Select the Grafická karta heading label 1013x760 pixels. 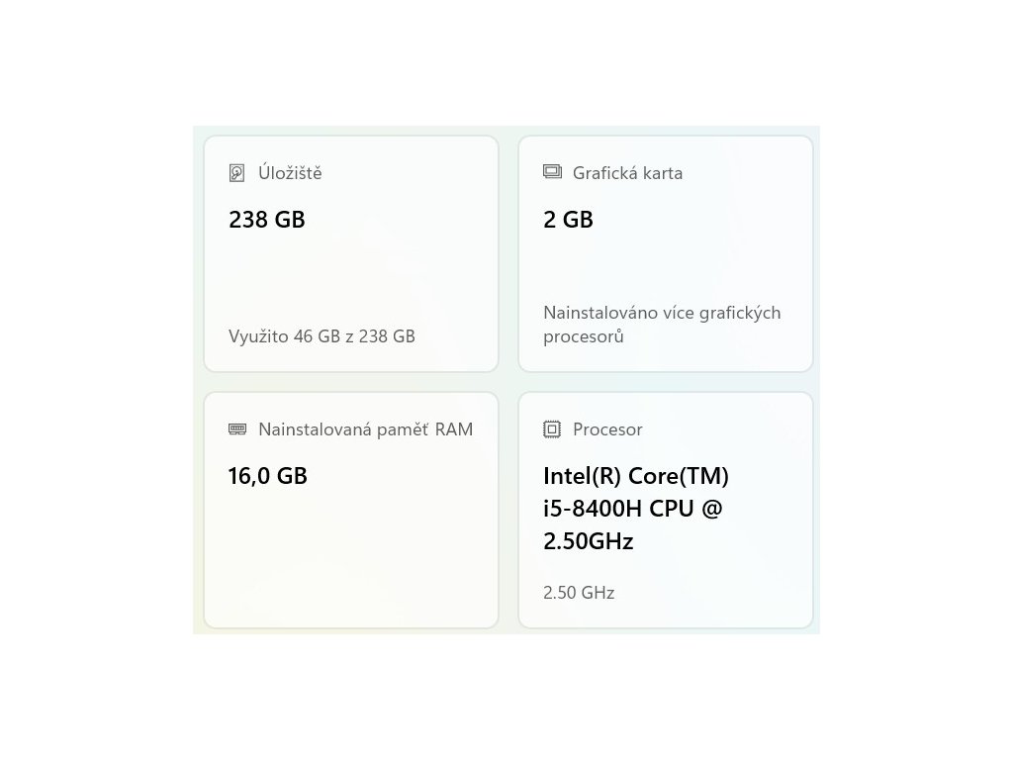[x=627, y=173]
